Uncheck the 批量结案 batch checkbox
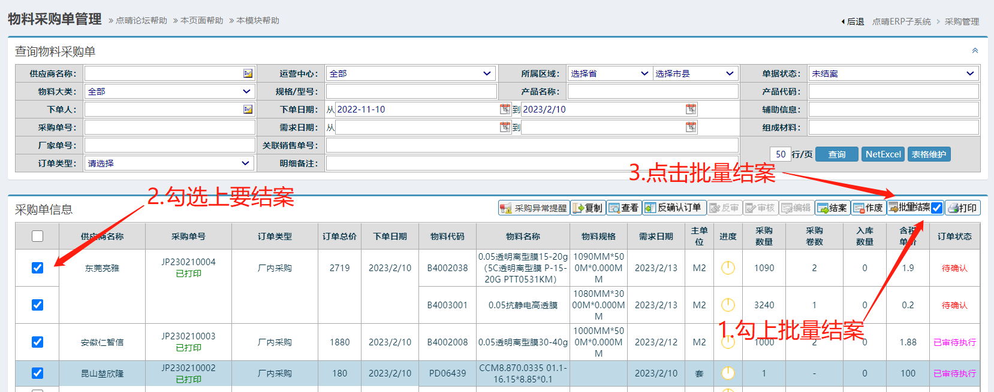Screen dimensions: 994x392 coord(936,208)
